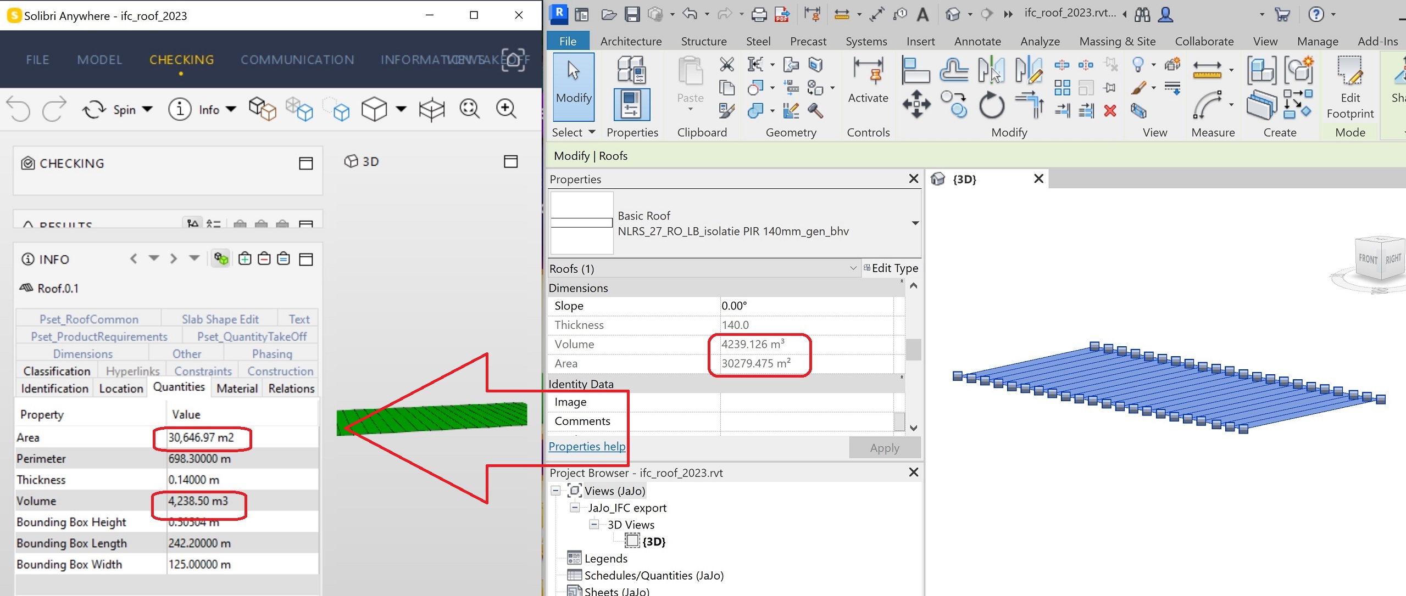Viewport: 1406px width, 596px height.
Task: Click the Save icon in Revit Quick Access Toolbar
Action: pyautogui.click(x=632, y=14)
